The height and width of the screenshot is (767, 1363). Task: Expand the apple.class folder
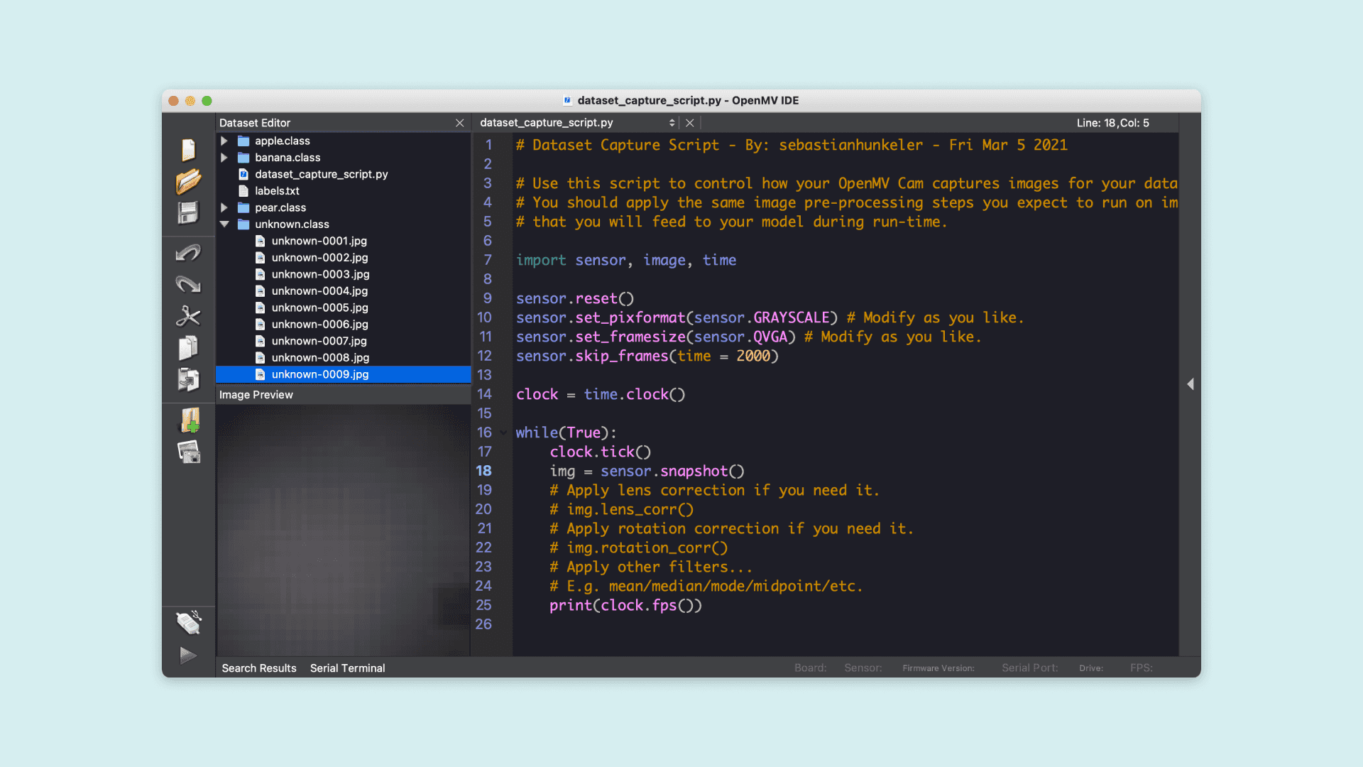(x=224, y=141)
